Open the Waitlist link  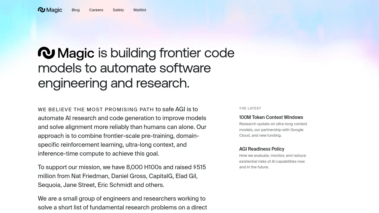click(140, 10)
